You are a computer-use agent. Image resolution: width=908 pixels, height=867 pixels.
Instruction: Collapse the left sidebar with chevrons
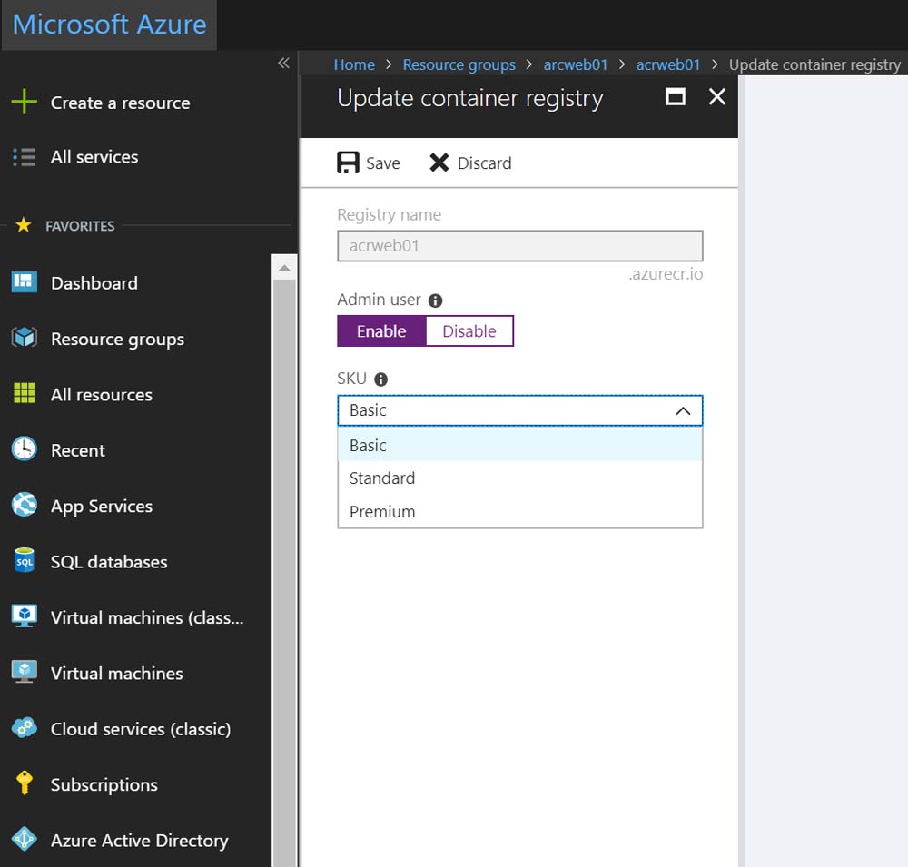tap(283, 63)
